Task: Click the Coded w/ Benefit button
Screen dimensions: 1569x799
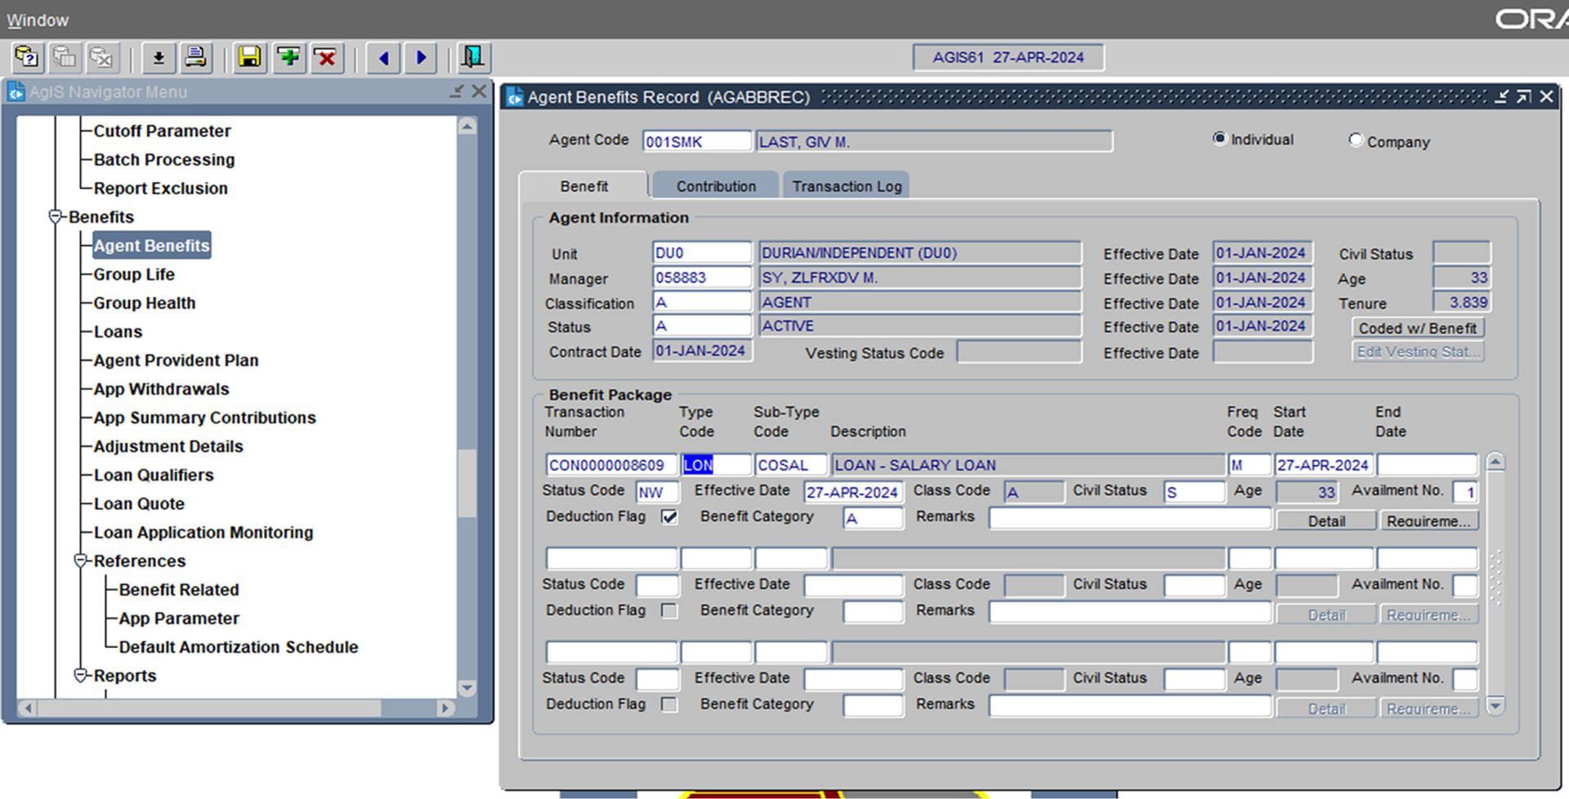Action: pos(1417,328)
